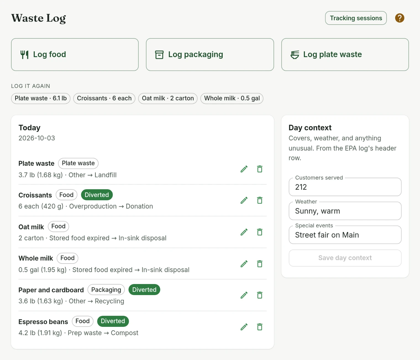Delete the Oat milk entry
Viewport: 420px width, 360px height.
260,232
